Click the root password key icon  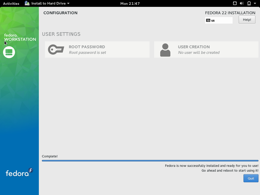coord(56,50)
